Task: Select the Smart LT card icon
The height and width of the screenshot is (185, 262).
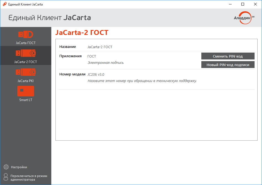Action: pyautogui.click(x=26, y=91)
